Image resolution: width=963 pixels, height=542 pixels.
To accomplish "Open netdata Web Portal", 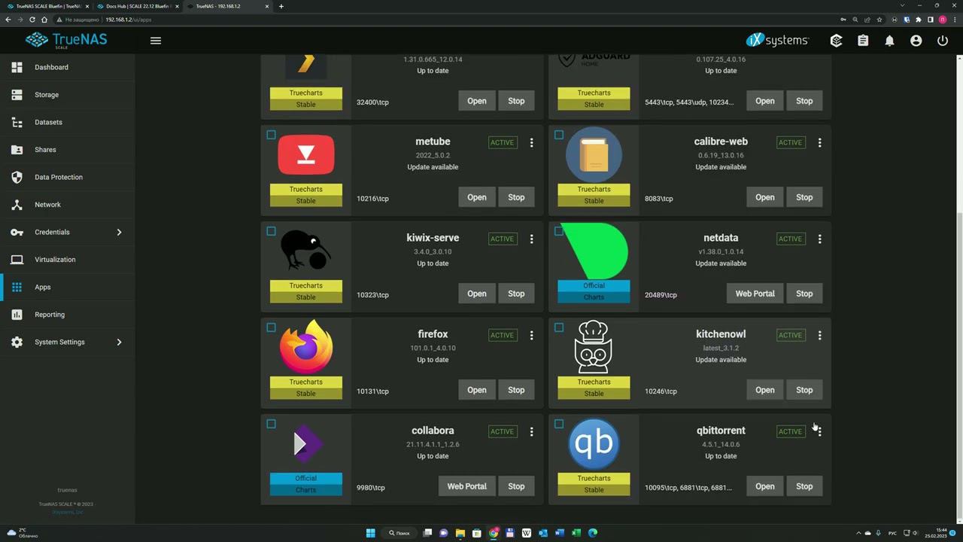I will [755, 294].
